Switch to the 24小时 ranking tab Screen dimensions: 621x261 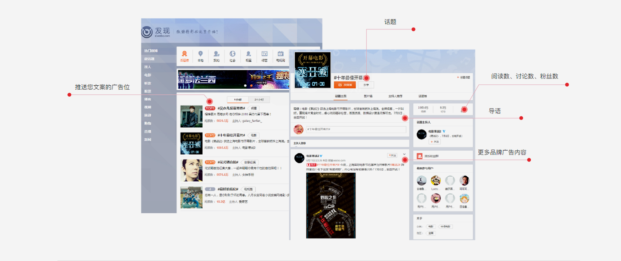tap(259, 100)
